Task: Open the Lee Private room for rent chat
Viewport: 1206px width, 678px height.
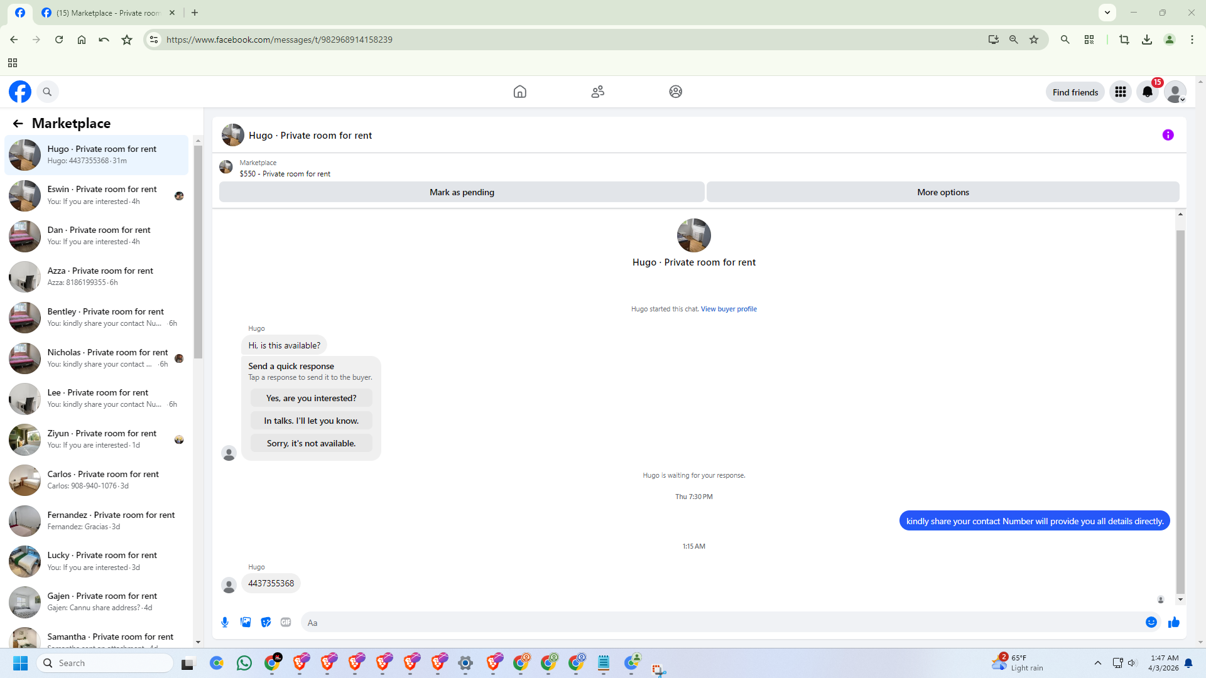Action: coord(96,399)
